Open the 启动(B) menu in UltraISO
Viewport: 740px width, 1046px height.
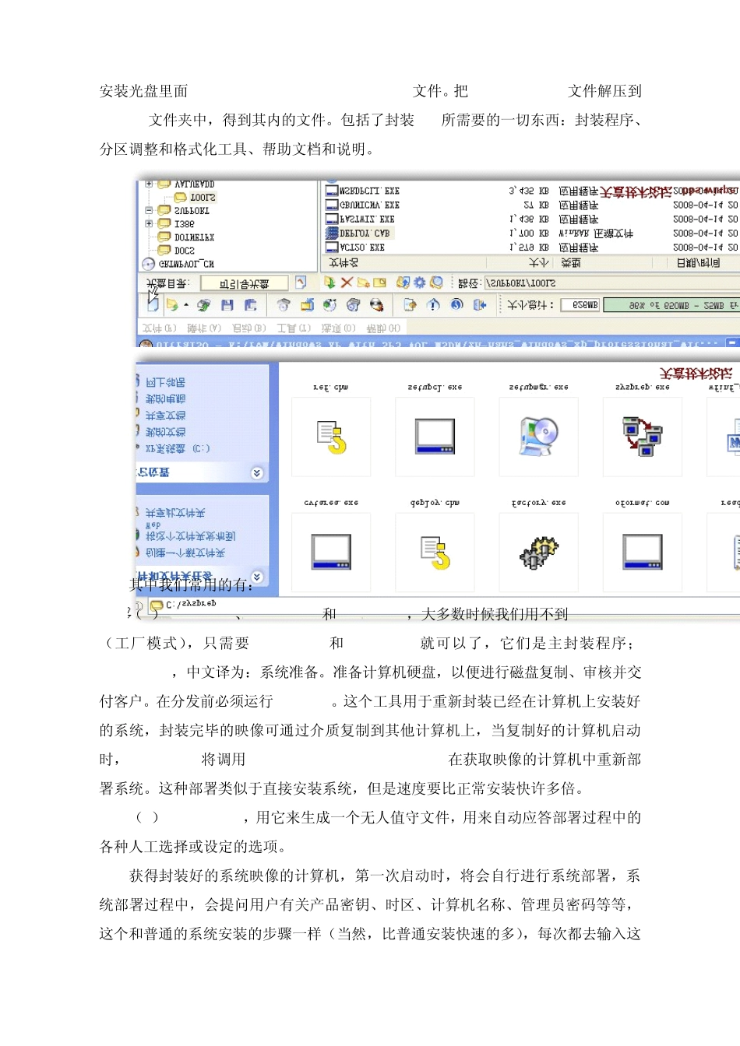point(249,328)
